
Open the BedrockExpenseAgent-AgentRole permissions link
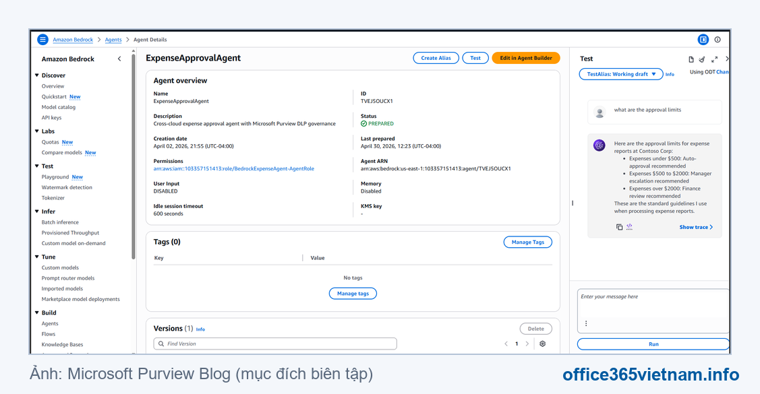233,169
